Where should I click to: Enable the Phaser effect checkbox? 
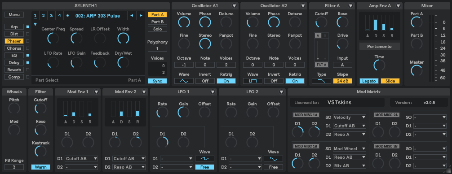coord(28,41)
